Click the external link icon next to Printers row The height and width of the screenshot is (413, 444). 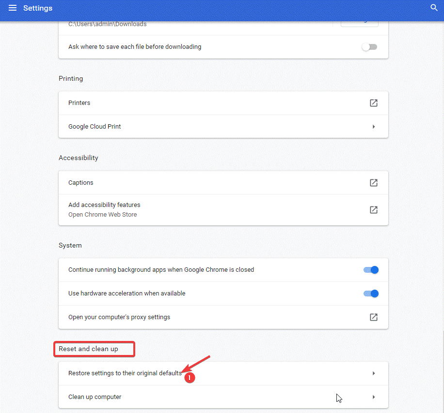pos(373,103)
